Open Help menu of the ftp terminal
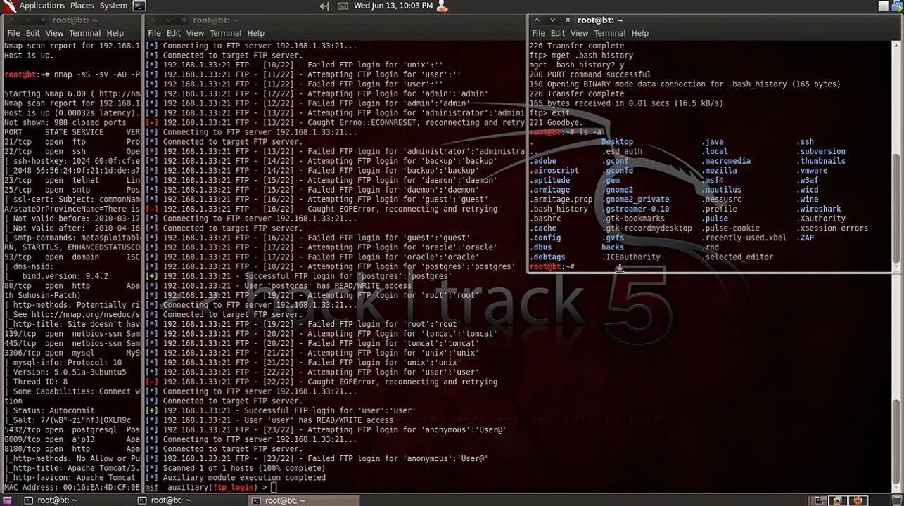904x506 pixels. [639, 33]
